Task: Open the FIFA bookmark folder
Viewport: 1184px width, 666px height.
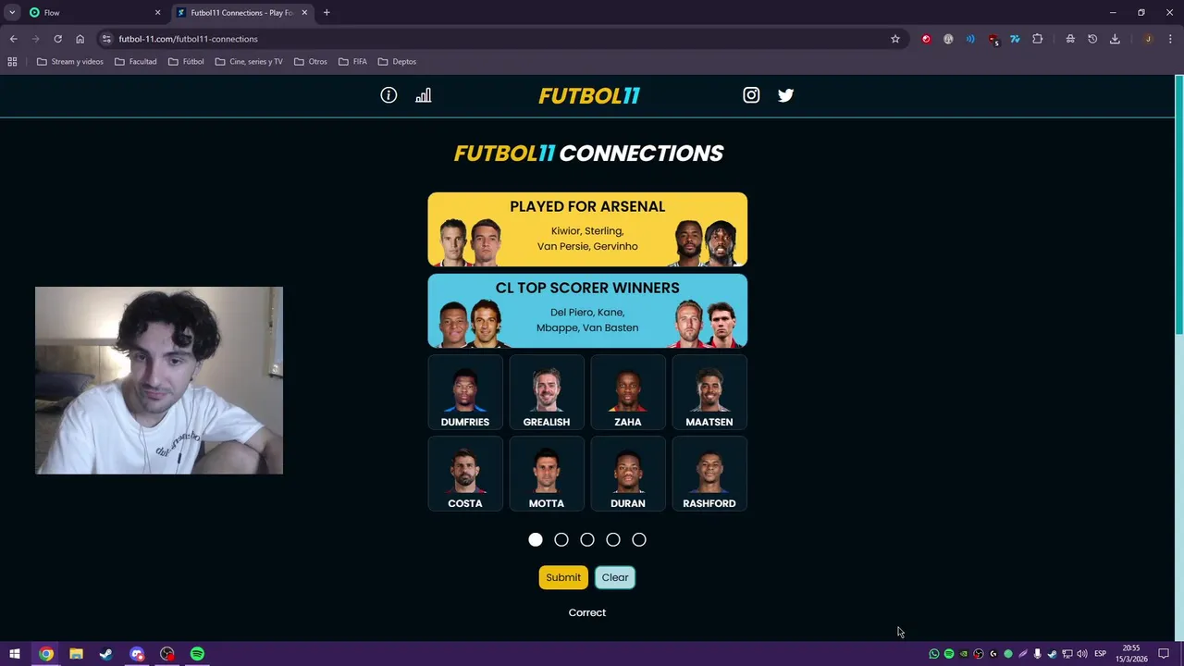Action: 353,62
